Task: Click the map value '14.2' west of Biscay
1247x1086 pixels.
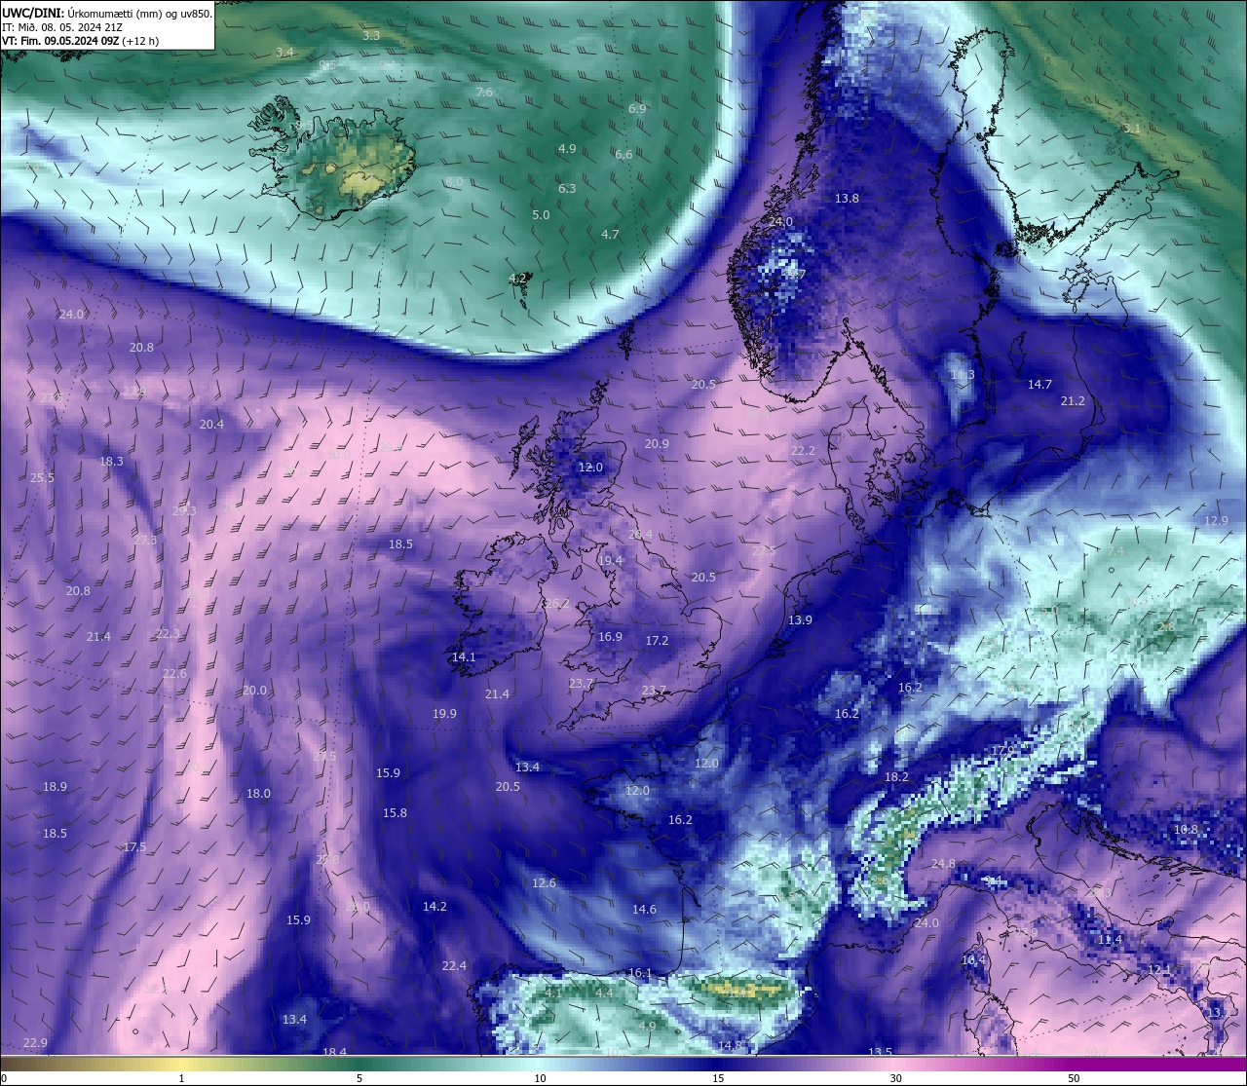Action: pos(435,907)
